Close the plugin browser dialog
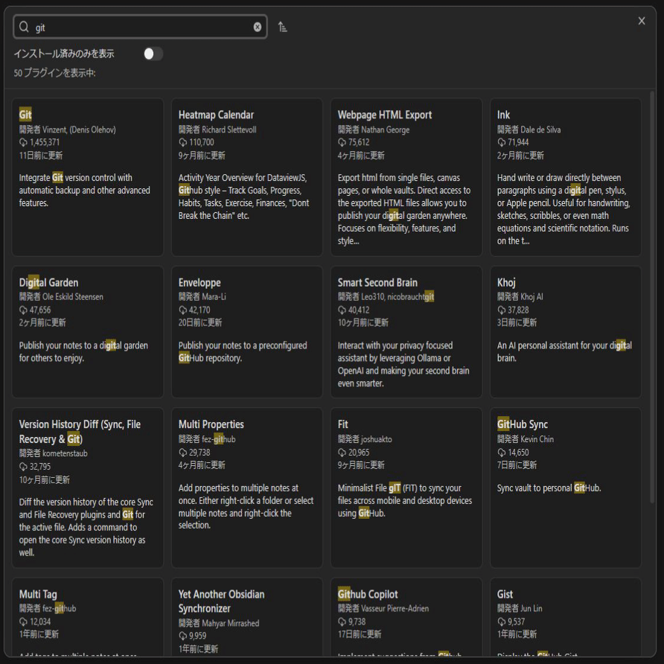 (x=642, y=21)
